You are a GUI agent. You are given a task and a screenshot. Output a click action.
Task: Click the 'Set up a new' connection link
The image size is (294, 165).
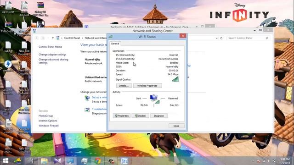pyautogui.click(x=99, y=97)
